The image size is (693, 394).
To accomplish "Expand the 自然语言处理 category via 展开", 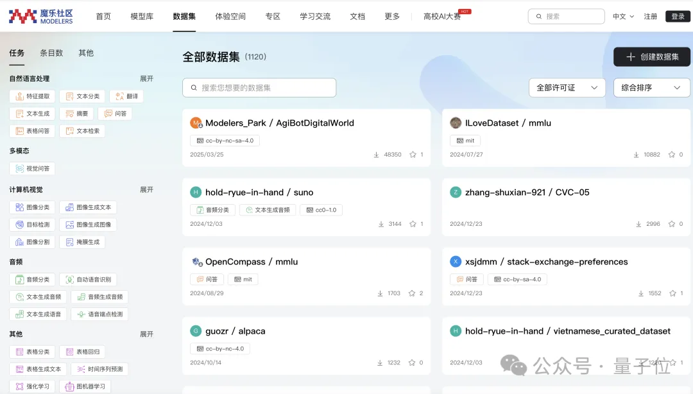I will (147, 78).
